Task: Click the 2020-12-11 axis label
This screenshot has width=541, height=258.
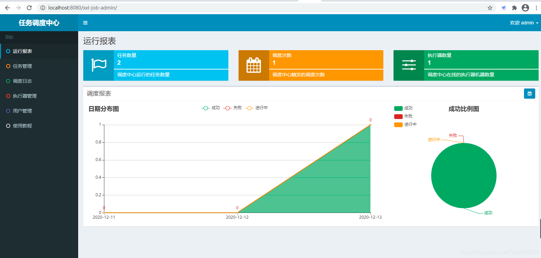Action: coord(104,217)
